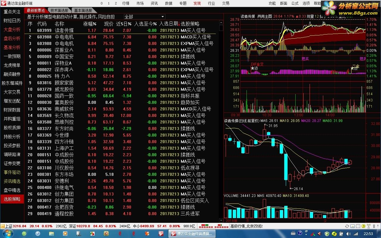Click the stock list scroll-down arrow
381x238 pixels.
[221, 220]
